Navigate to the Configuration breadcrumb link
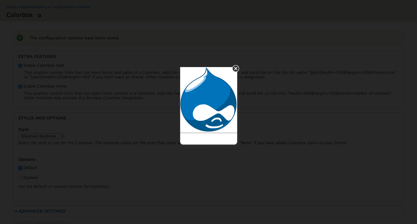 point(63,7)
